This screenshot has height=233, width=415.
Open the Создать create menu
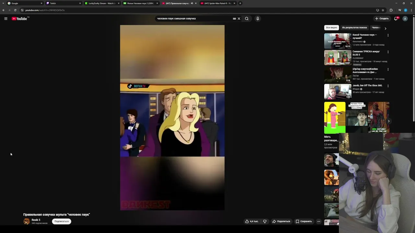pos(382,19)
